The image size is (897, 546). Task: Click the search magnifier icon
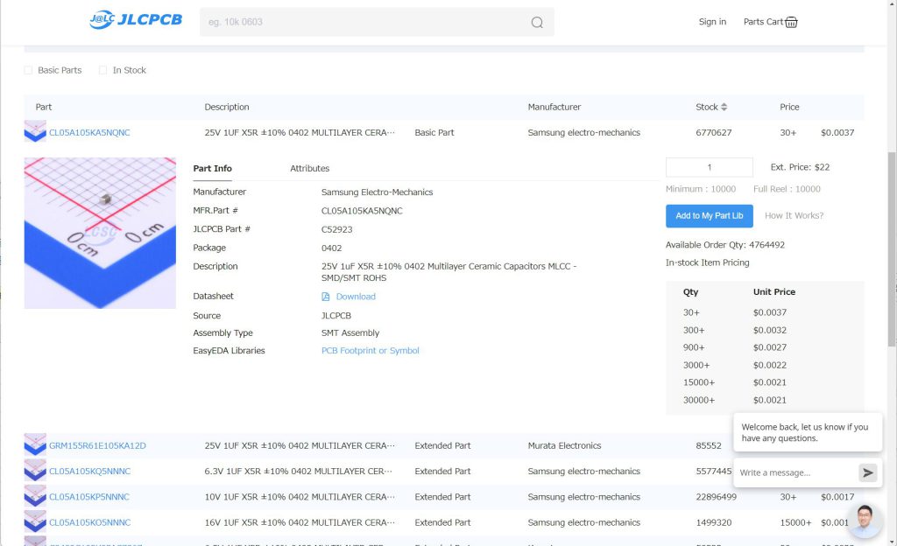537,23
